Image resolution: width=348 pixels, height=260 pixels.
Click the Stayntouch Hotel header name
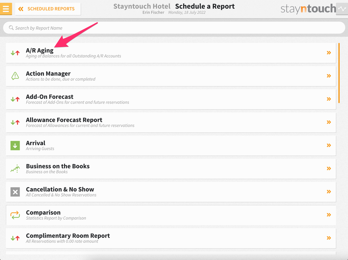pyautogui.click(x=142, y=6)
